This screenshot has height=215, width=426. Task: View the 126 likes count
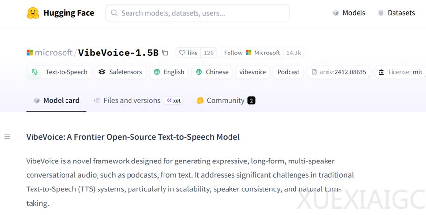click(209, 53)
